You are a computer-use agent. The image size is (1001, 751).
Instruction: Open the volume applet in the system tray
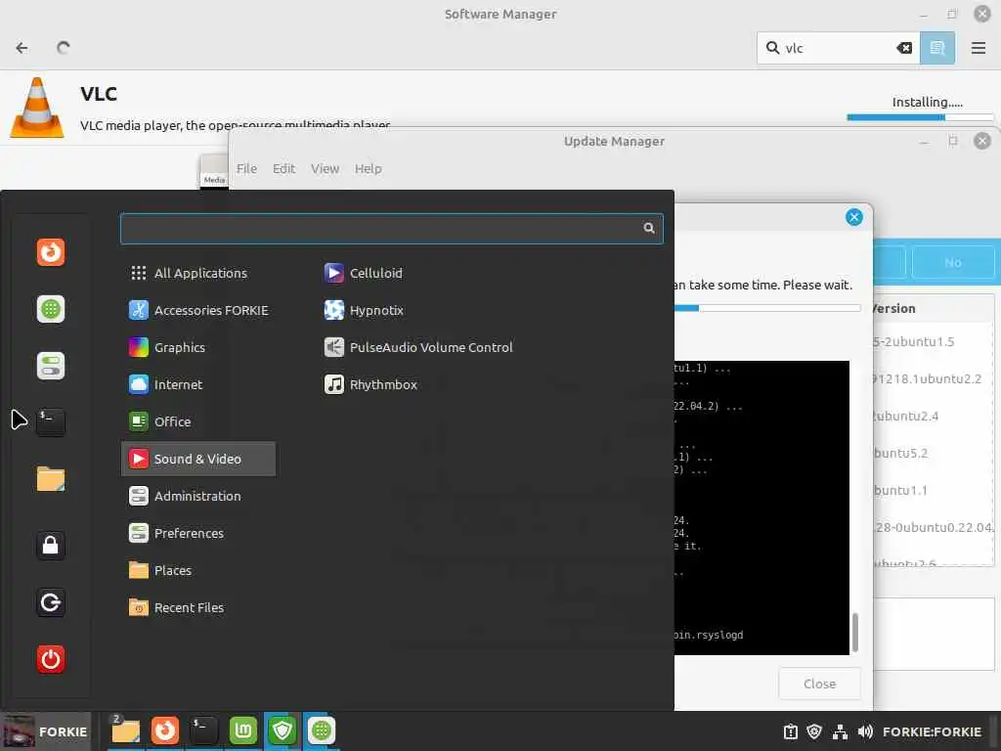pyautogui.click(x=865, y=731)
